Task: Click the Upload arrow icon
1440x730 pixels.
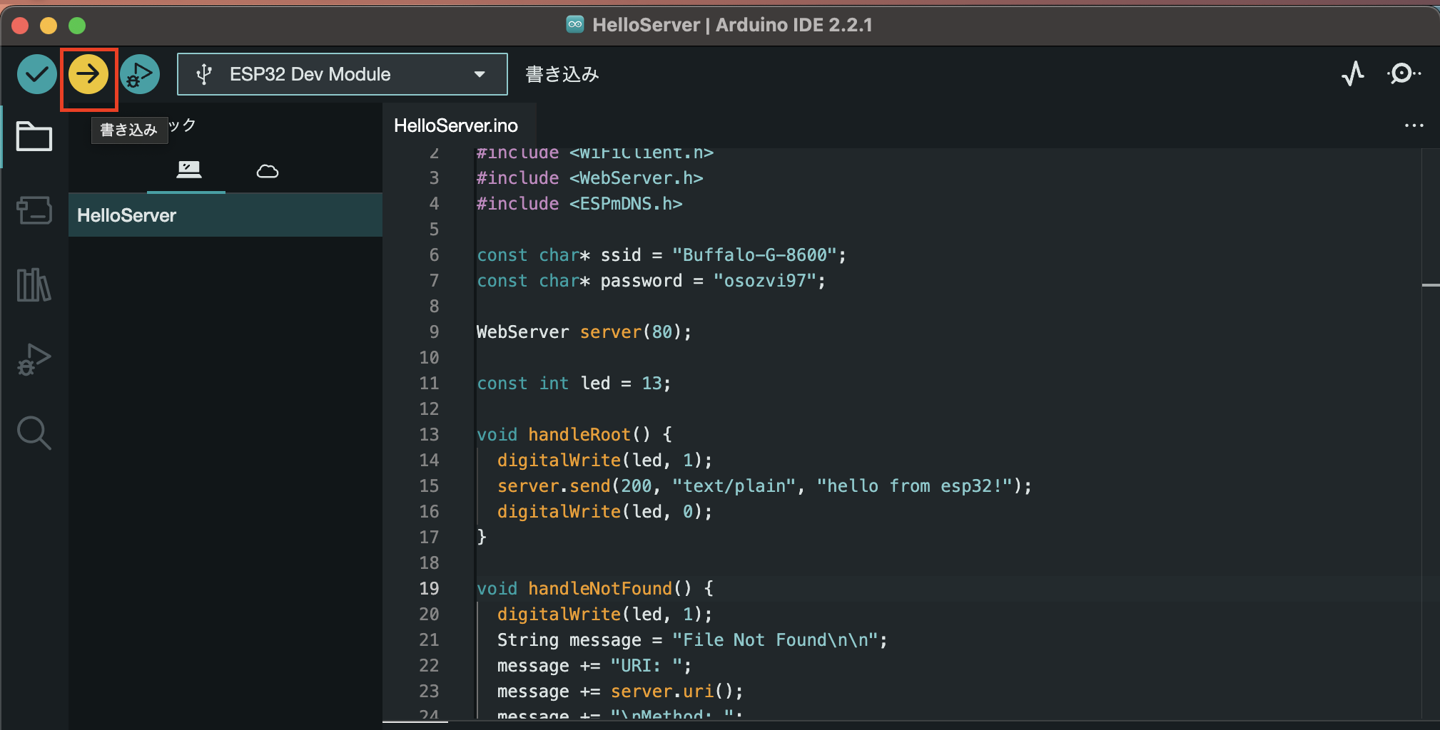Action: tap(88, 73)
